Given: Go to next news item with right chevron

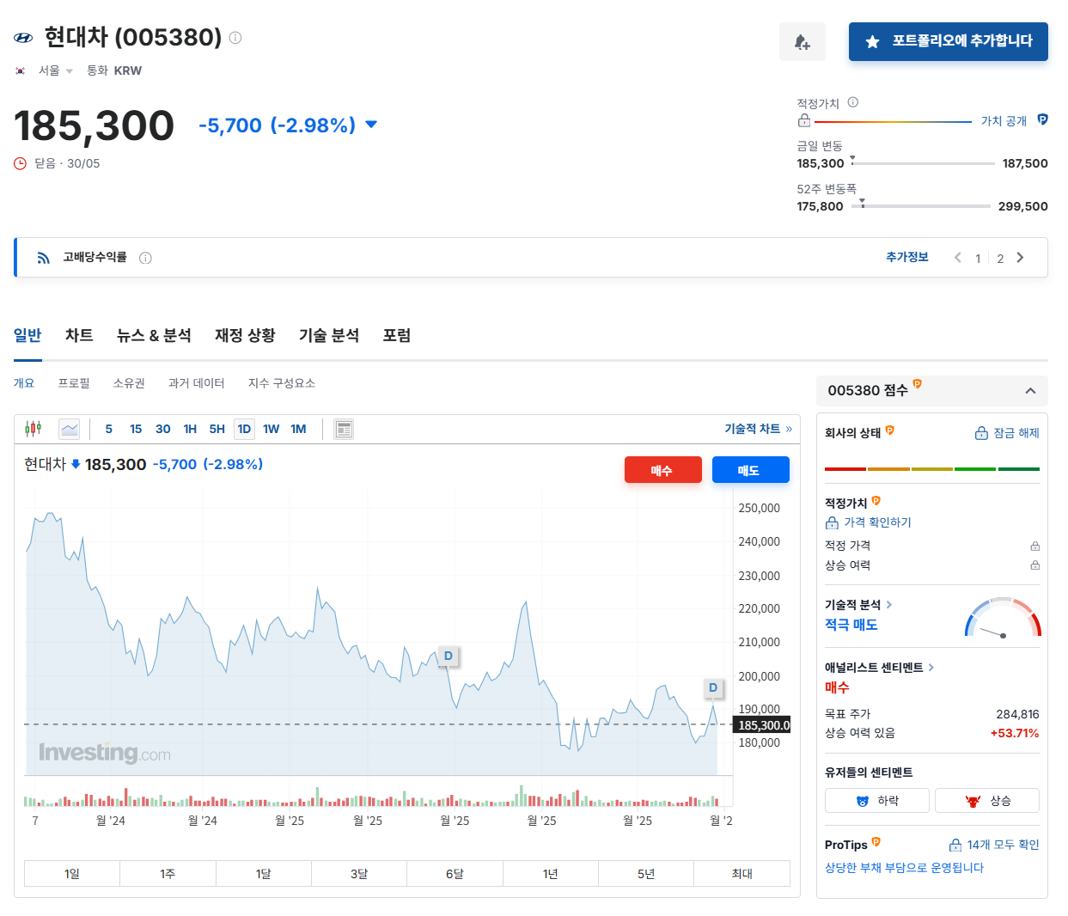Looking at the screenshot, I should (1020, 258).
